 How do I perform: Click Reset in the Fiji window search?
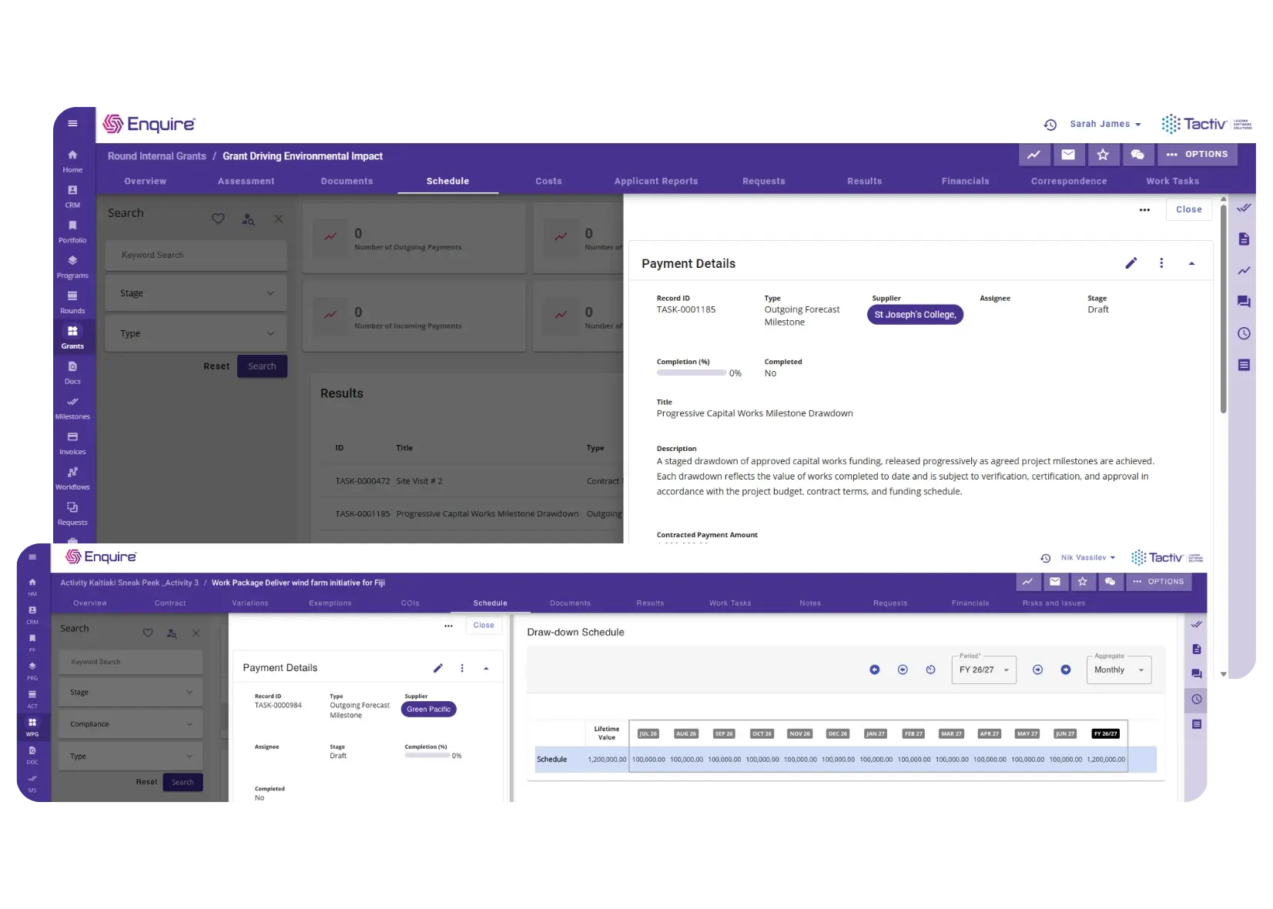pos(146,782)
